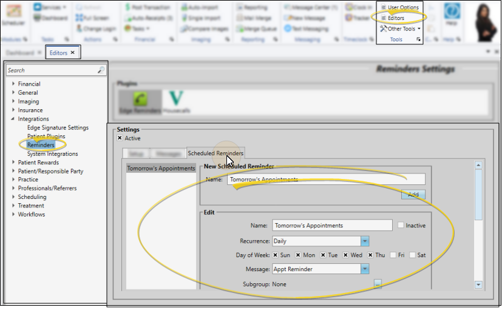
Task: Switch to the Dashboard tab
Action: (20, 53)
